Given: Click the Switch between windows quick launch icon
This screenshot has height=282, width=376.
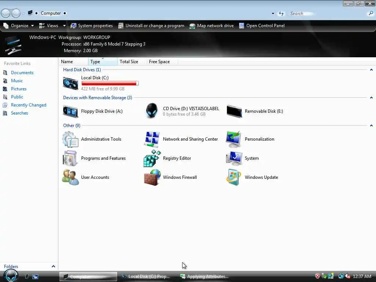Looking at the screenshot, I should 35,276.
